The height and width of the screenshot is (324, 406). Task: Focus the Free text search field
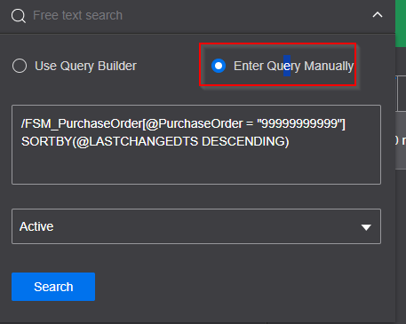coord(198,15)
